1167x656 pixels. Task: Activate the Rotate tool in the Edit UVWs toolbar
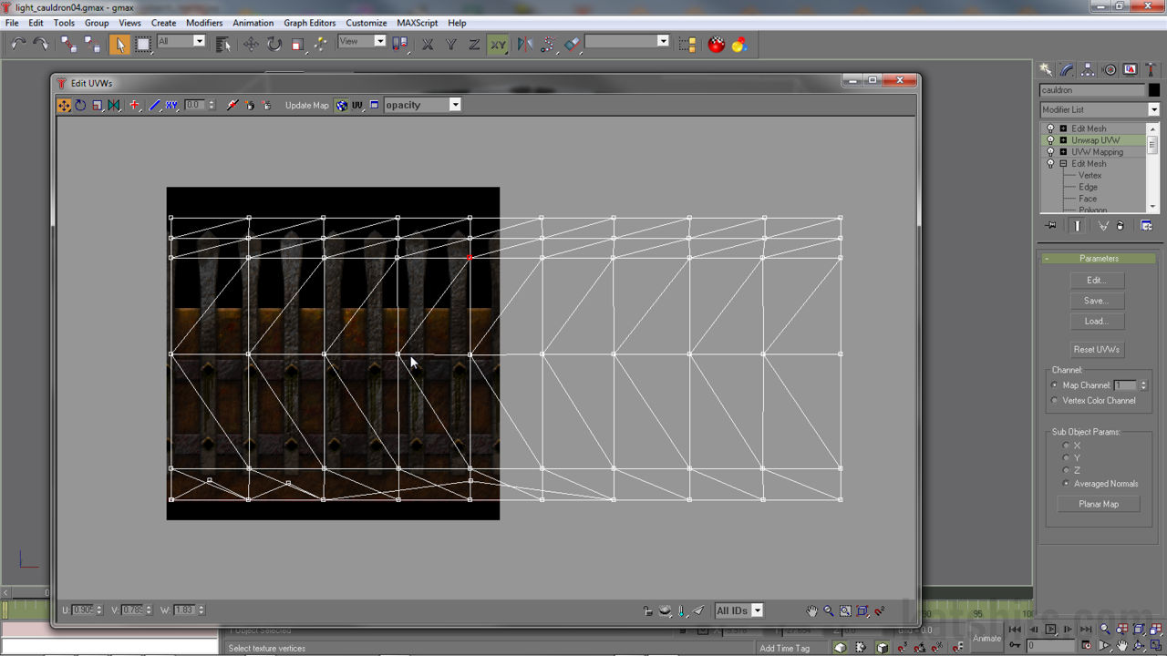[x=80, y=105]
